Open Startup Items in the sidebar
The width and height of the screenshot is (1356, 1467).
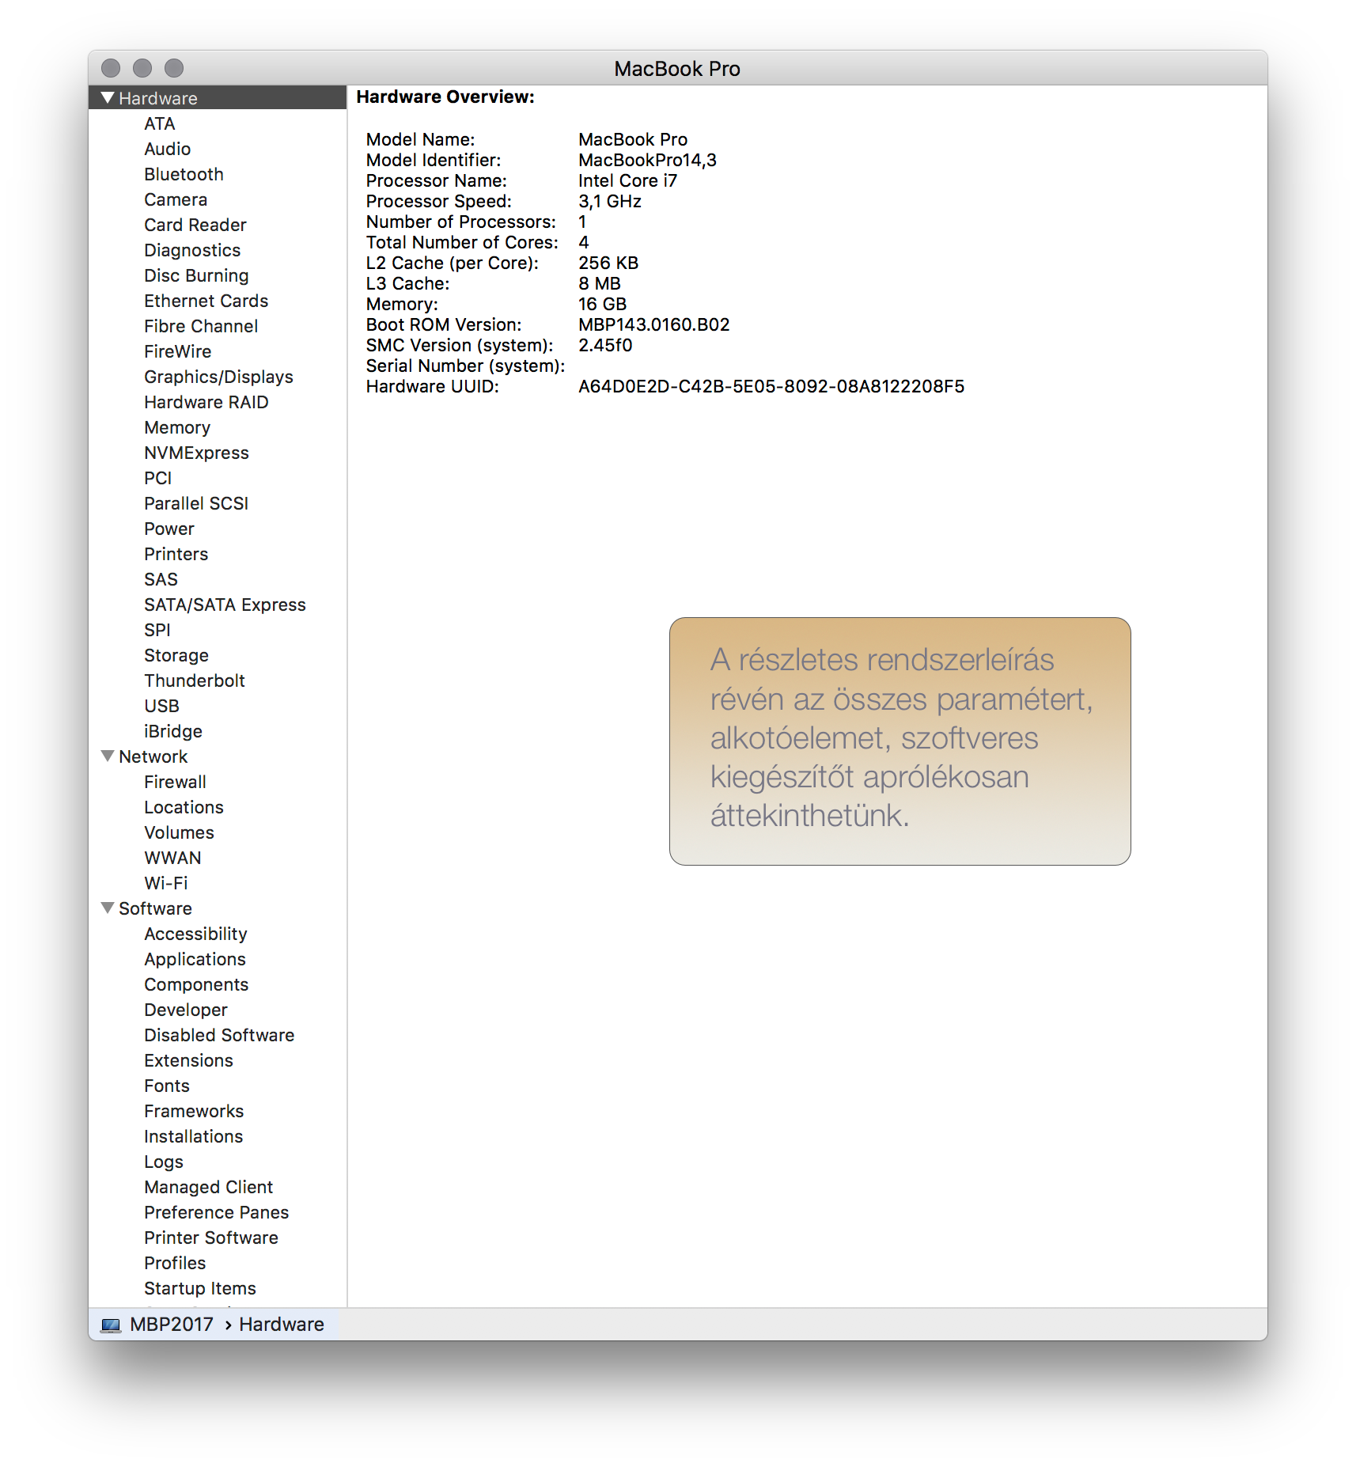pyautogui.click(x=200, y=1288)
